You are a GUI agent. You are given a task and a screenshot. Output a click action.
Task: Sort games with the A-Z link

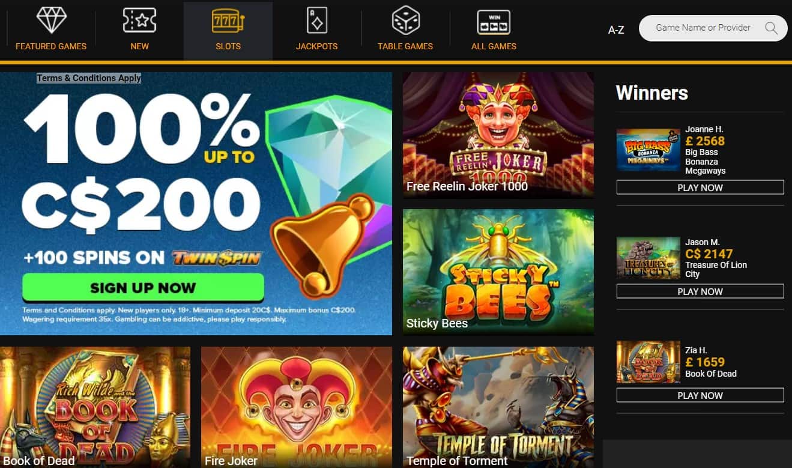click(x=616, y=29)
